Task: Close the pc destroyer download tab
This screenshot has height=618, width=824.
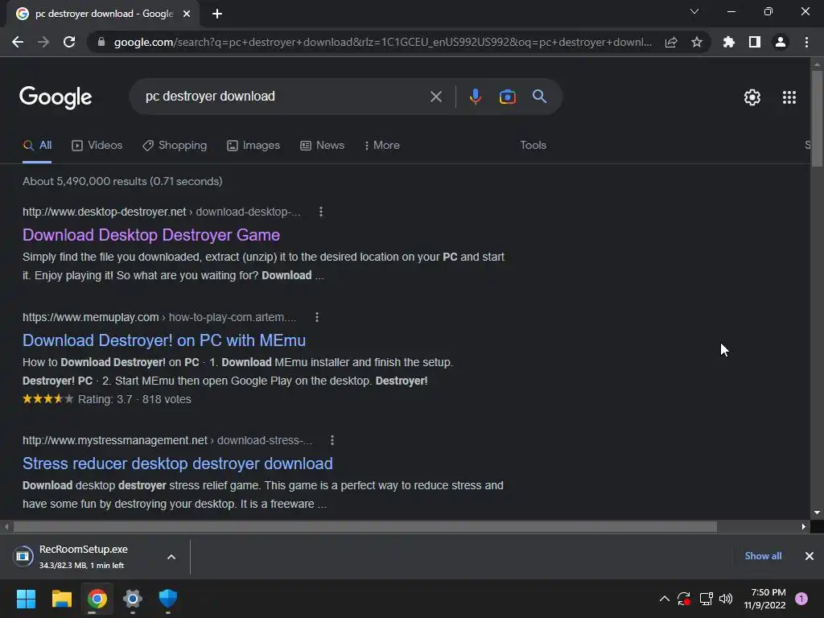Action: tap(187, 14)
